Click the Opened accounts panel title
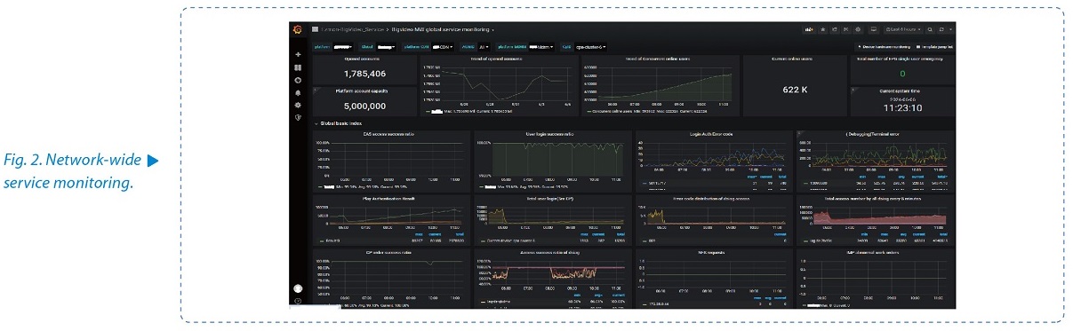This screenshot has width=1073, height=331. coord(363,59)
